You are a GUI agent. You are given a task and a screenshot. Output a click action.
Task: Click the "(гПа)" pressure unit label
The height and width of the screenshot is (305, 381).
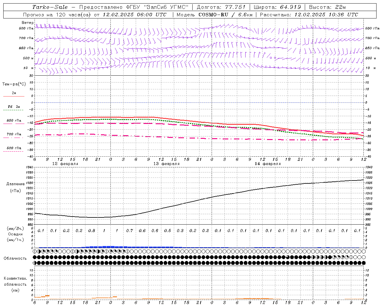[15, 191]
